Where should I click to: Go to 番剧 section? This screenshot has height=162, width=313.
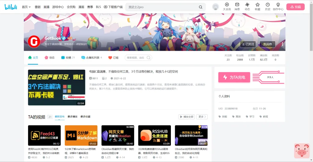(x=38, y=7)
